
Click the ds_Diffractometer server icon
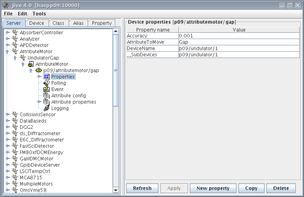[15, 133]
